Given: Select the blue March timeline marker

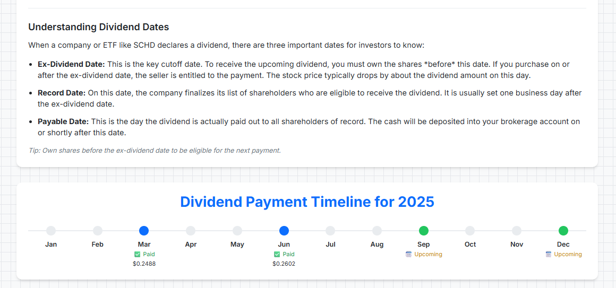Looking at the screenshot, I should click(144, 231).
